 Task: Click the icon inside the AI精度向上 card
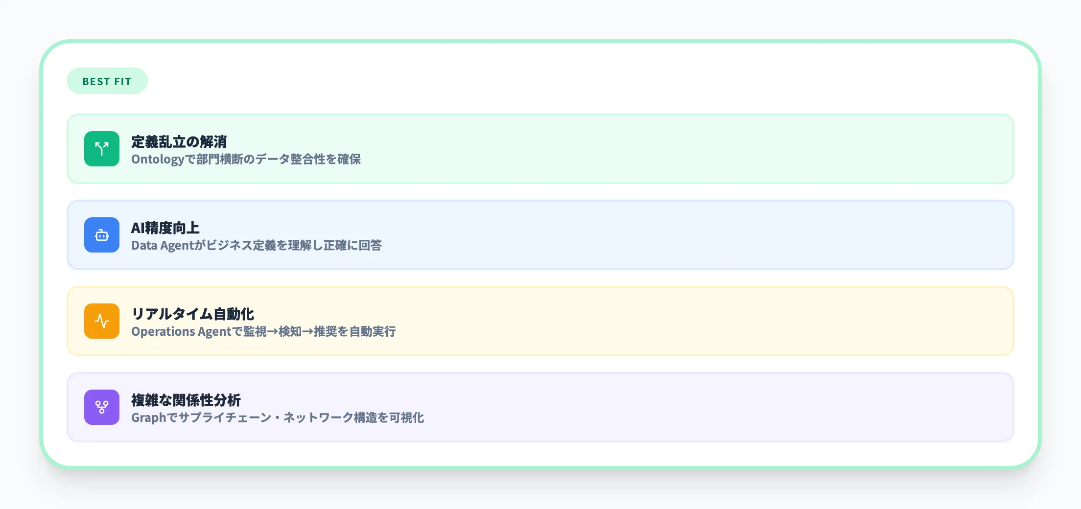pyautogui.click(x=101, y=235)
